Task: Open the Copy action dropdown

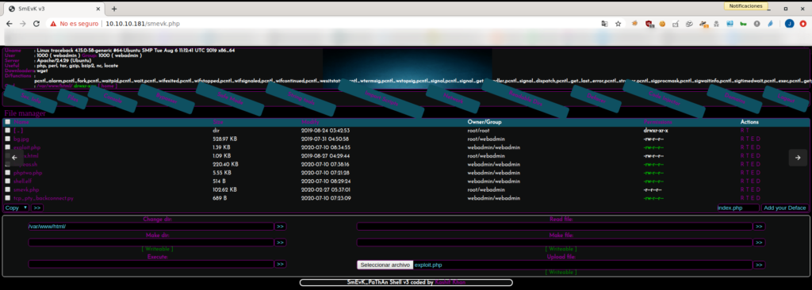Action: [x=17, y=208]
